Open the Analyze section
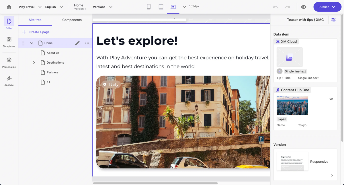 pos(9,81)
